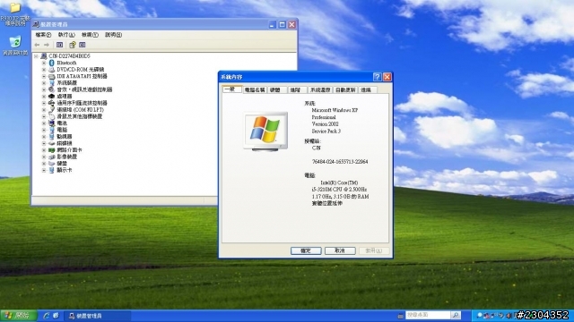
Task: Select the 一般 General tab
Action: (x=231, y=89)
